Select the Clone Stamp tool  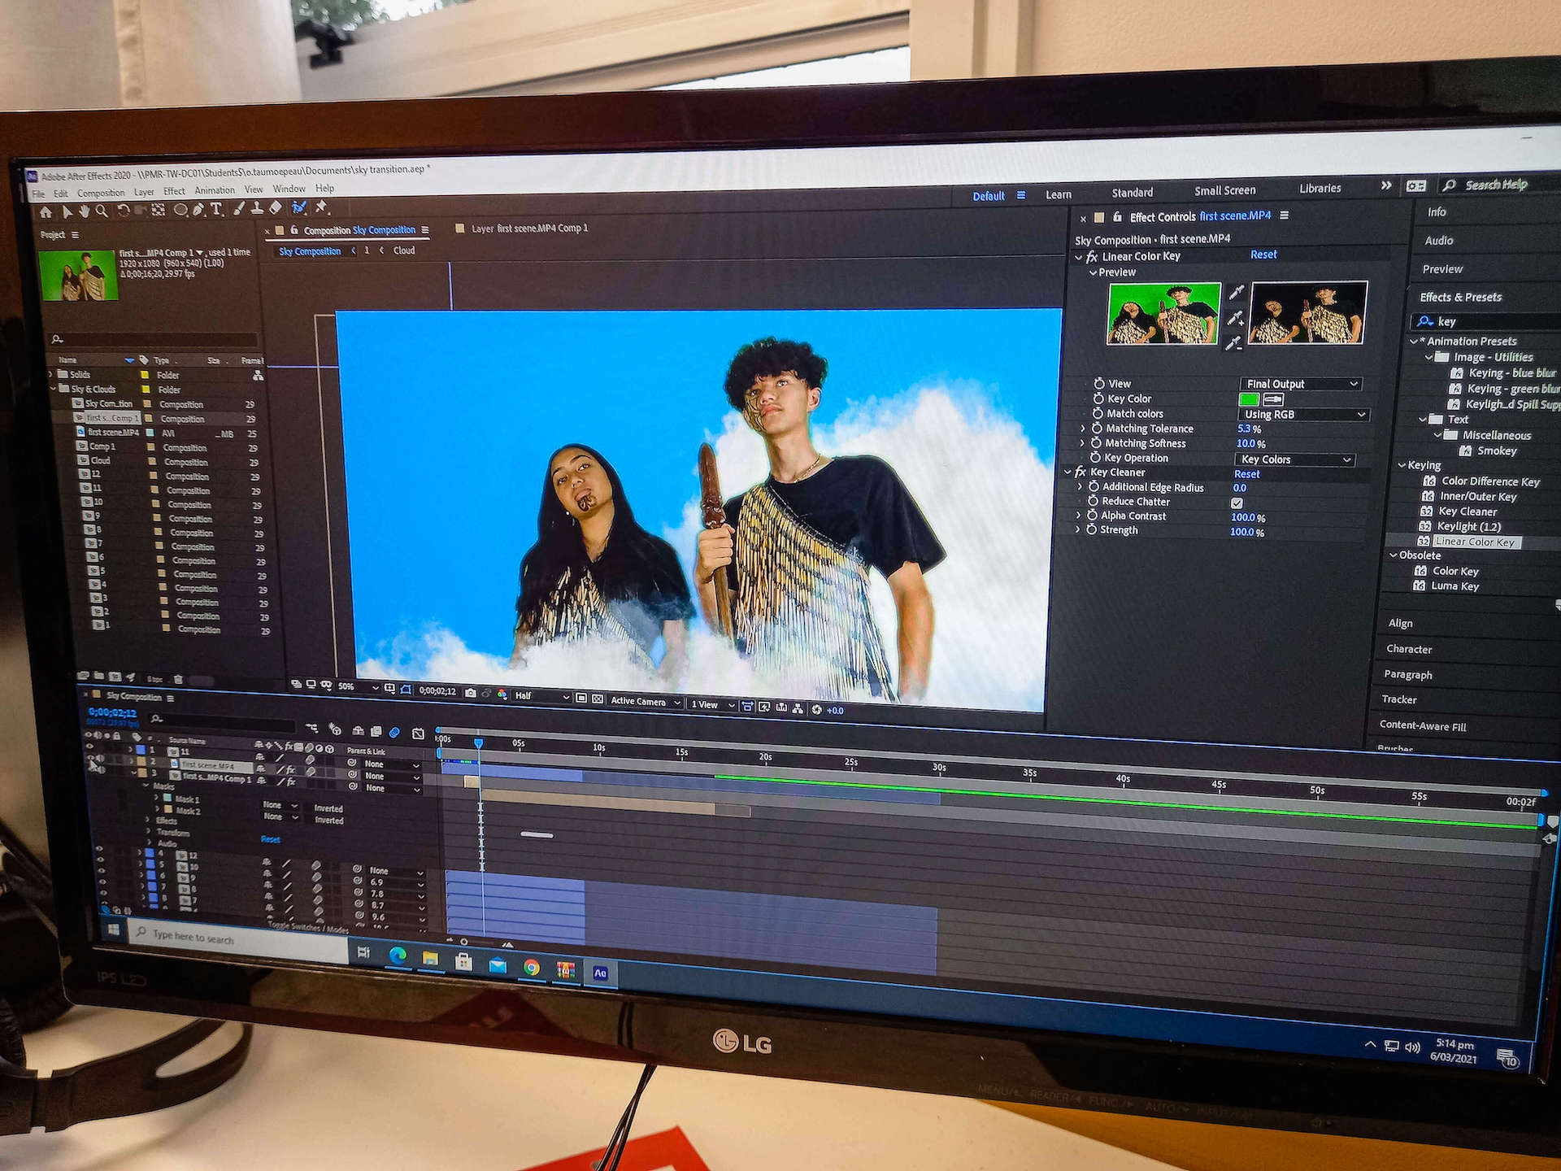click(x=257, y=208)
